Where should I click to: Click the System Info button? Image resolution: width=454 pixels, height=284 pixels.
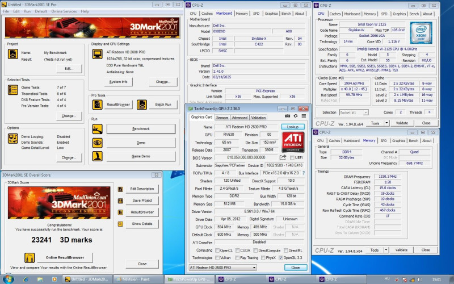[x=118, y=82]
